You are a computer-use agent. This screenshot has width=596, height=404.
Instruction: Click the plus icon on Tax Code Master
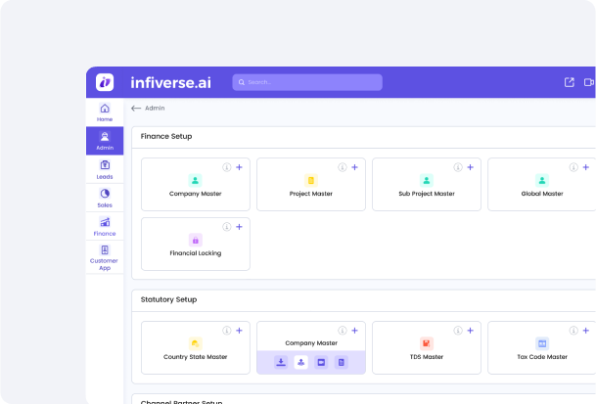[586, 331]
